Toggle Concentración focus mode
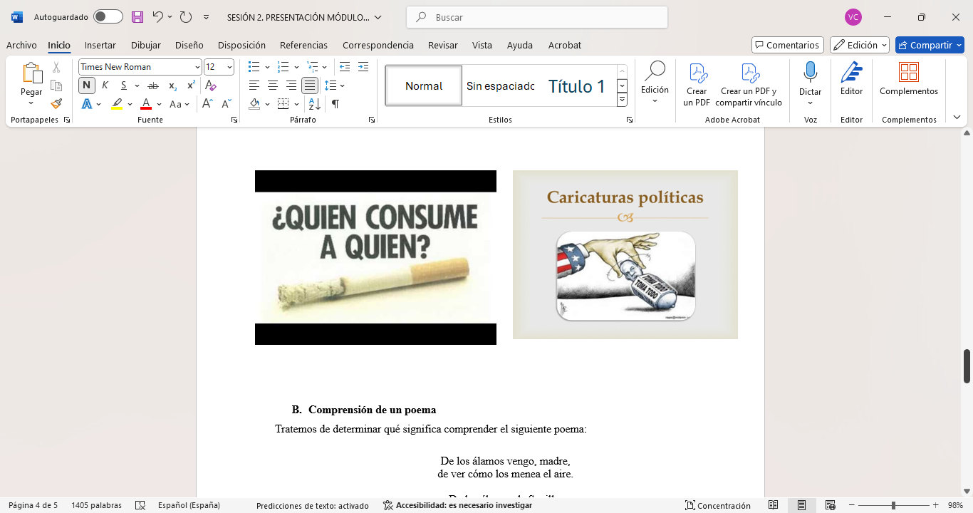This screenshot has width=973, height=513. coord(717,505)
